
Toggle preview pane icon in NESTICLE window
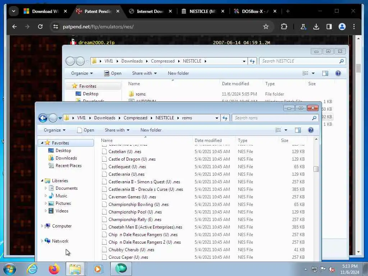pos(325,73)
